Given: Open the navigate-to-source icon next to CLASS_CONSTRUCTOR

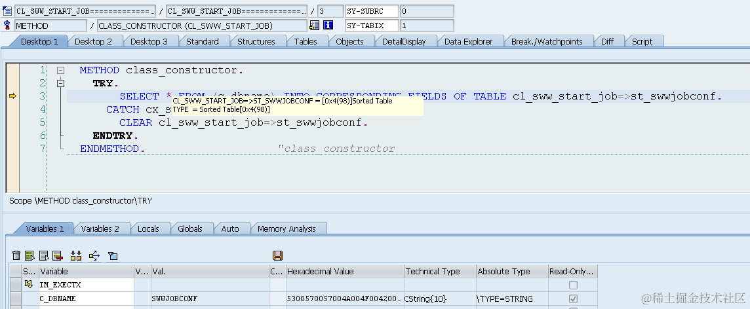Looking at the screenshot, I should (x=315, y=26).
